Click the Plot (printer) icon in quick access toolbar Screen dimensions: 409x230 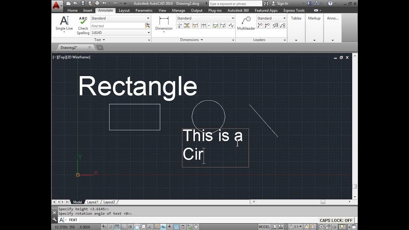[97, 4]
